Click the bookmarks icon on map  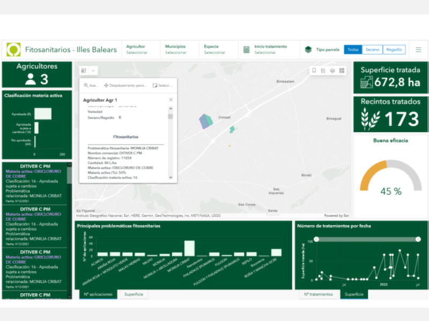[x=314, y=71]
